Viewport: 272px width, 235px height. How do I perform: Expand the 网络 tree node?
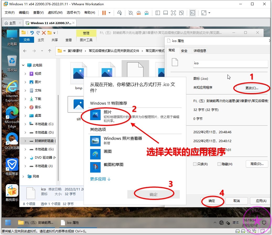coord(23,177)
